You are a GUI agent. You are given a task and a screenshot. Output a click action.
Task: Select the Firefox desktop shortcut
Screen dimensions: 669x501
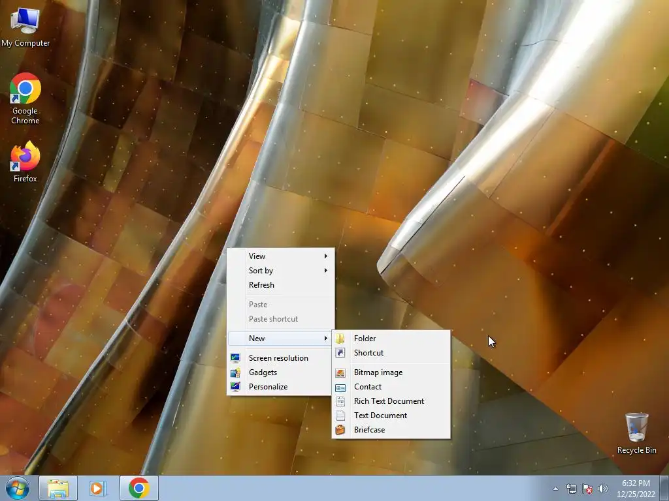[x=25, y=162]
